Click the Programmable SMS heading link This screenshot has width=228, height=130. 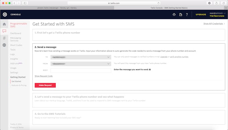pos(18,25)
